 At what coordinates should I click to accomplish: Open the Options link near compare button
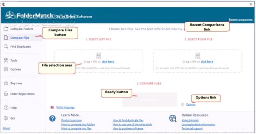191,105
